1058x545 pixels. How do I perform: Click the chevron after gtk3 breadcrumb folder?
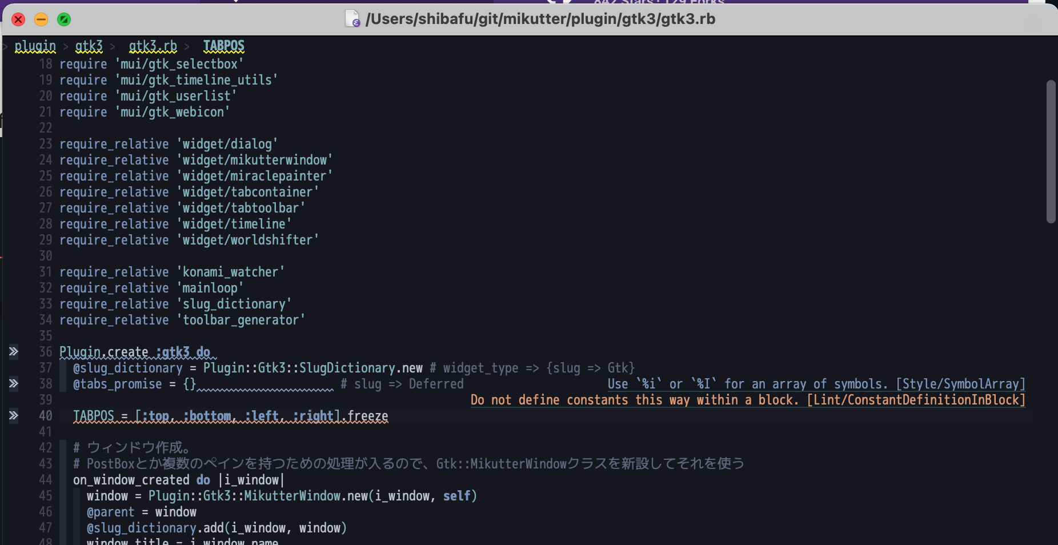tap(113, 46)
